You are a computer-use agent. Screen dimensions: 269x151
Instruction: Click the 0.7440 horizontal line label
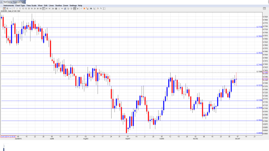[x=259, y=64]
